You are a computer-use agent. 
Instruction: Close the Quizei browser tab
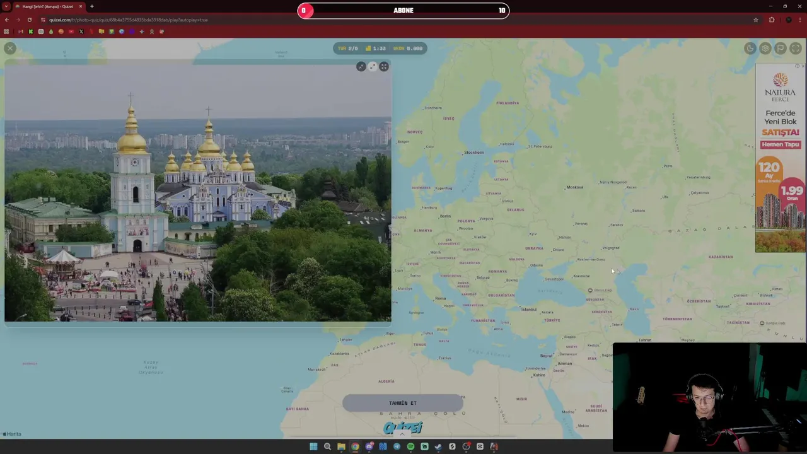tap(81, 6)
